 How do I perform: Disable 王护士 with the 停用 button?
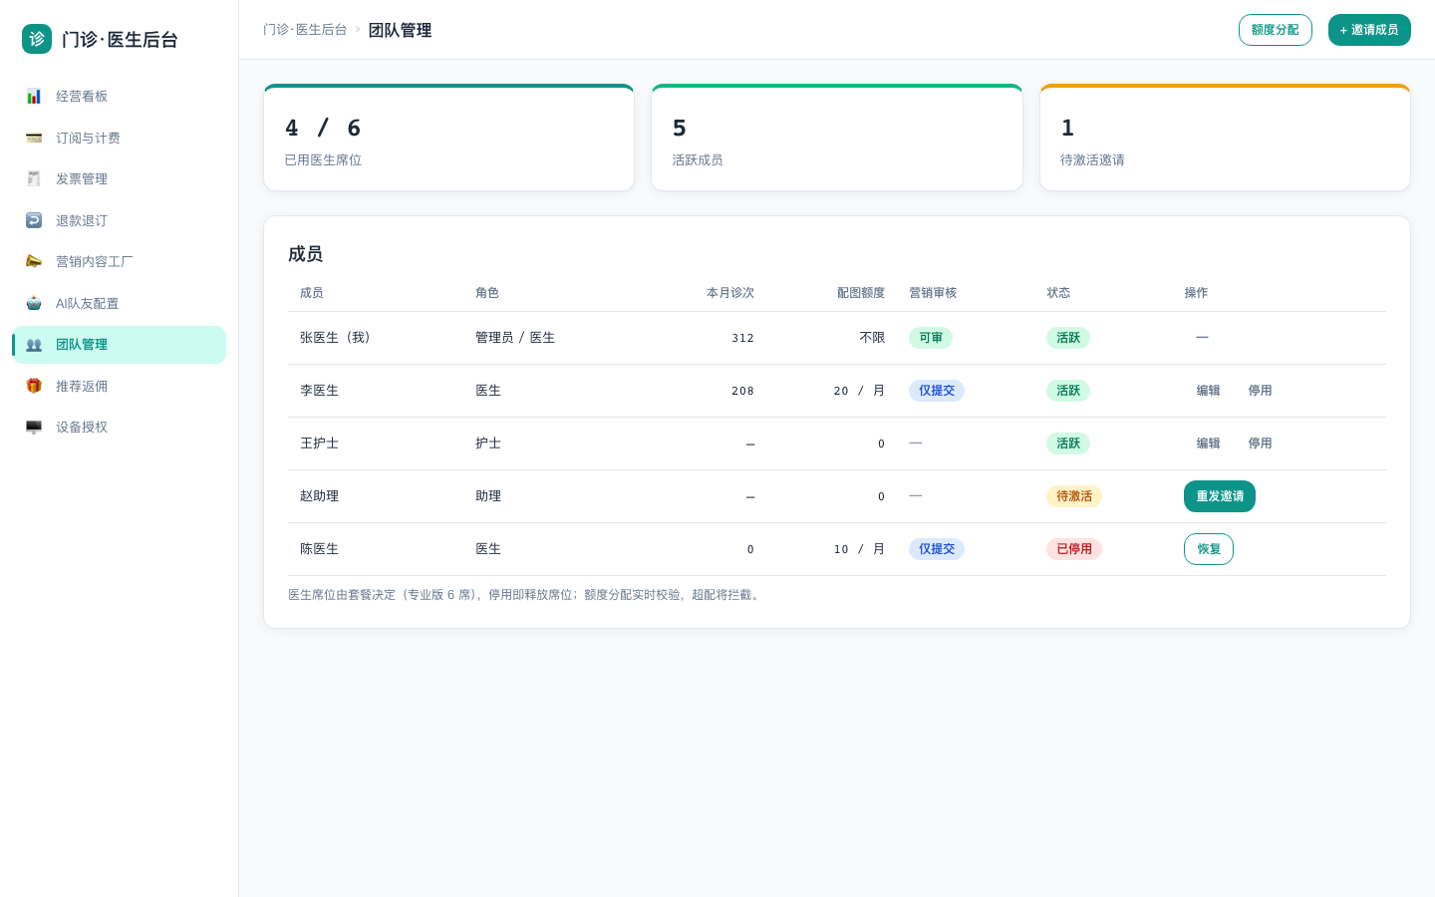(1261, 444)
